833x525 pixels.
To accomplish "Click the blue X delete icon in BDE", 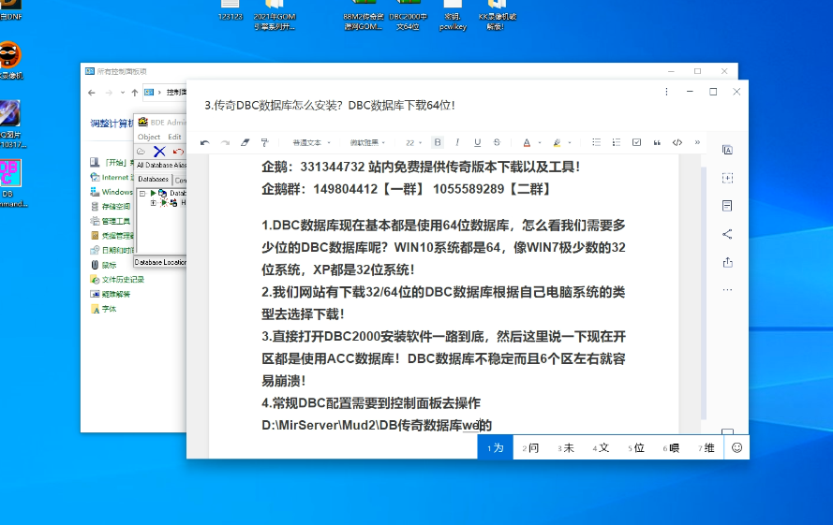I will tap(159, 152).
